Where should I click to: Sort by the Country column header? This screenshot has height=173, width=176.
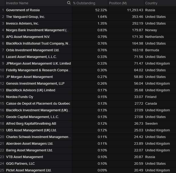tap(151, 3)
